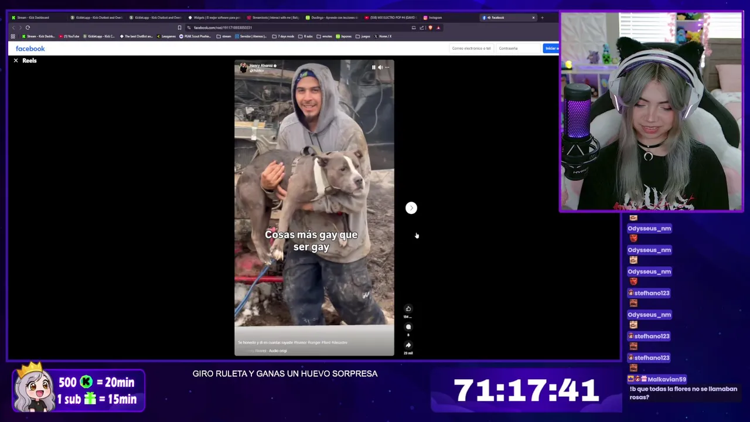Image resolution: width=750 pixels, height=422 pixels.
Task: Switch to the Instagram tab
Action: pyautogui.click(x=449, y=18)
